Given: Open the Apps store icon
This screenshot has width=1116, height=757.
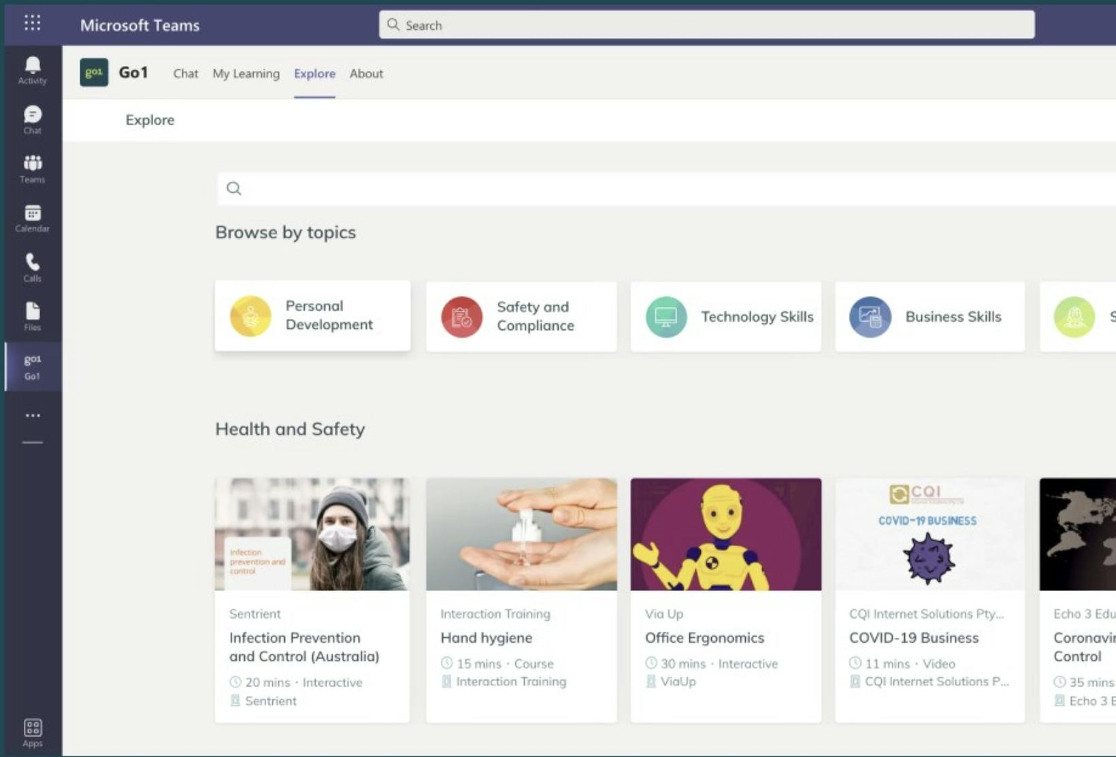Looking at the screenshot, I should (32, 733).
